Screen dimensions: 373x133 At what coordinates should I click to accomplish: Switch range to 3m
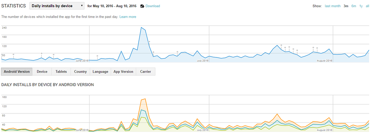(346, 6)
